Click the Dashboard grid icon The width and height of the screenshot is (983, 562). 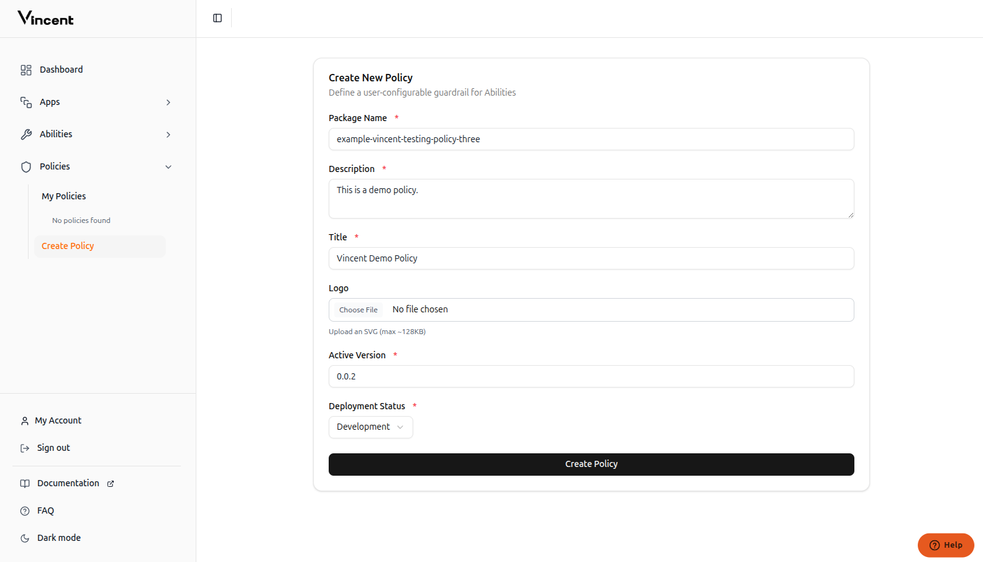[25, 70]
